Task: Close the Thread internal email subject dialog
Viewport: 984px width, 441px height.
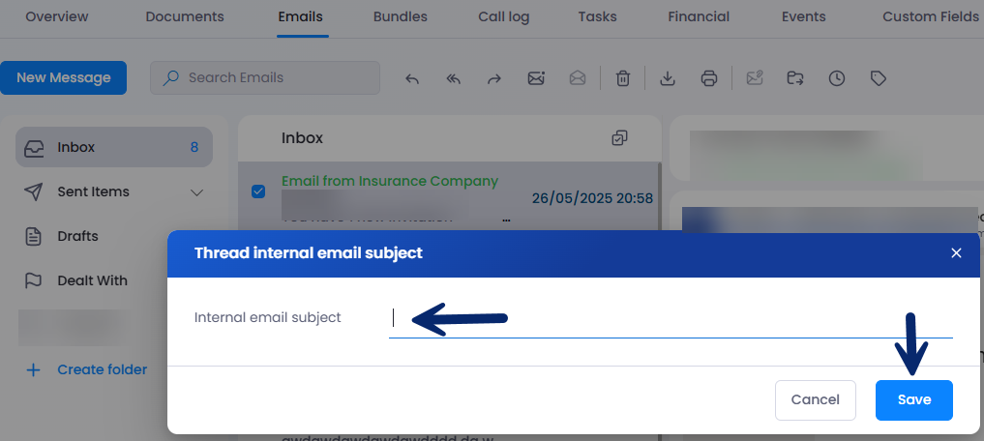Action: (x=956, y=253)
